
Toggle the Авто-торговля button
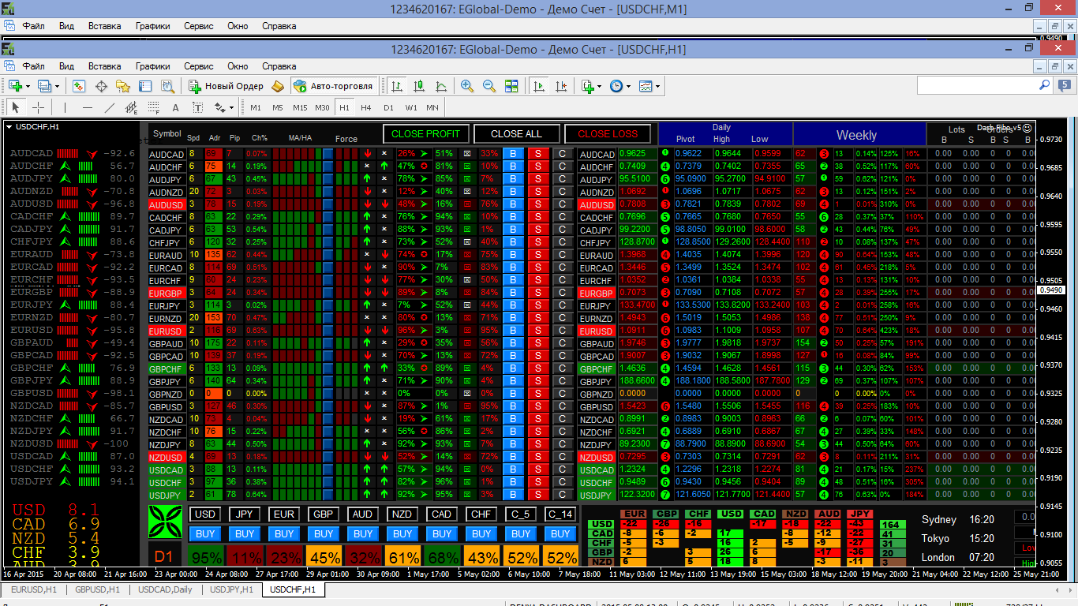332,86
